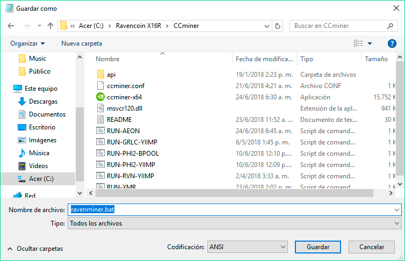Refresh the CCminer folder view
The image size is (405, 261).
pos(278,26)
